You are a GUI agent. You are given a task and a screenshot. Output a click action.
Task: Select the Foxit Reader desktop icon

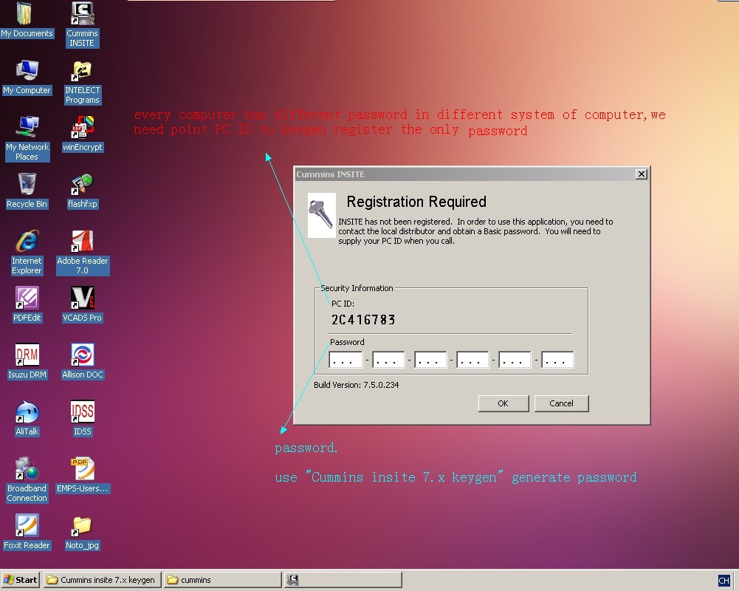tap(27, 525)
